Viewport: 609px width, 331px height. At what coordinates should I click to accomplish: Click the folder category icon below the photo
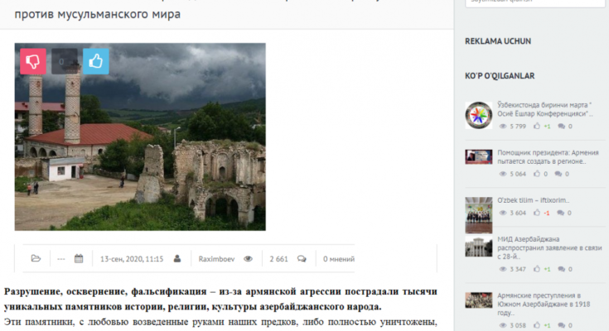[36, 258]
